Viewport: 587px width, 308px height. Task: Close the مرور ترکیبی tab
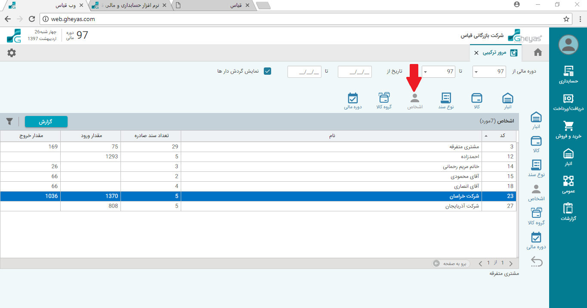(x=476, y=53)
